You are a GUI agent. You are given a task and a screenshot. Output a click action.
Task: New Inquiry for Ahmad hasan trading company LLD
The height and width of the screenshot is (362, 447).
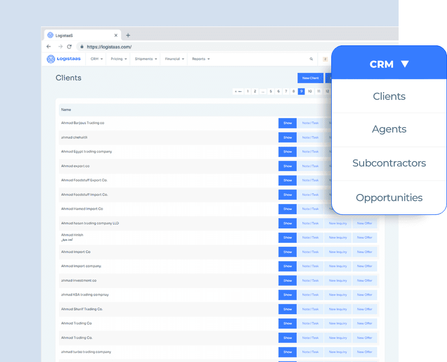click(338, 223)
